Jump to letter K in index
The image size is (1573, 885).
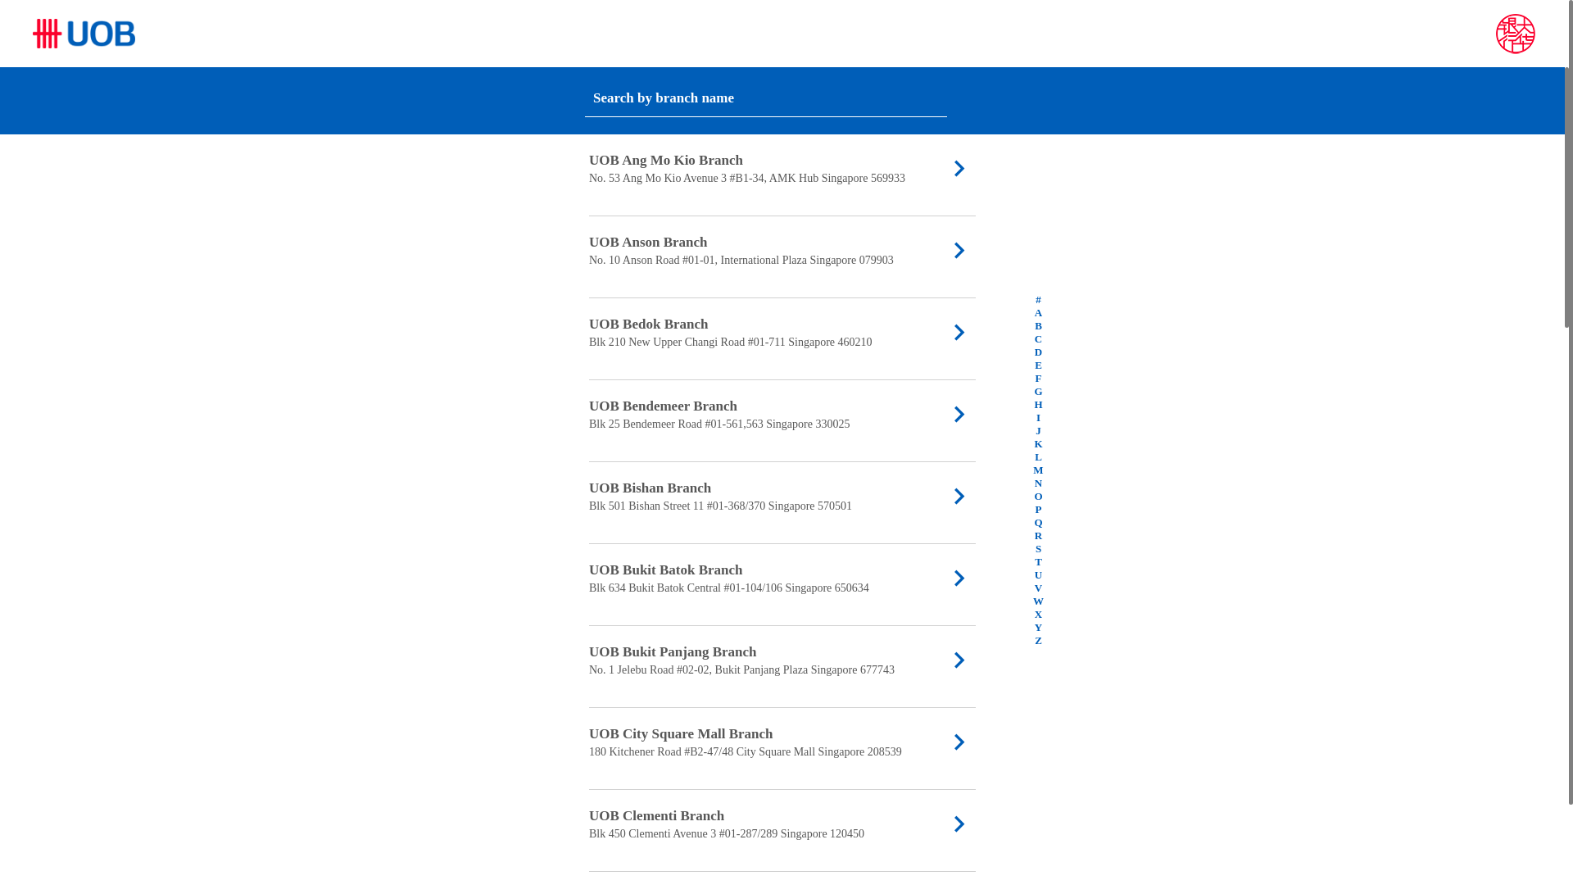[1038, 444]
